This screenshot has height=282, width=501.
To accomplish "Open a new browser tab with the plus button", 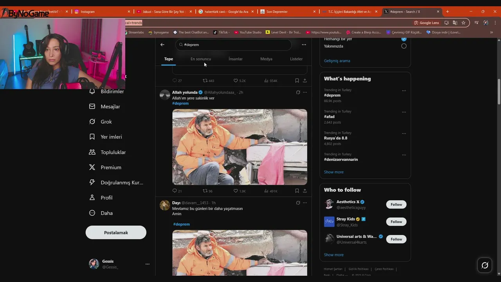I will coord(447,12).
